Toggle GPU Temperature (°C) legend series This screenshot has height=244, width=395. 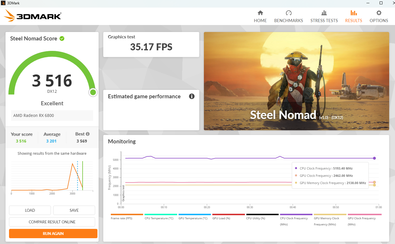tap(195, 218)
